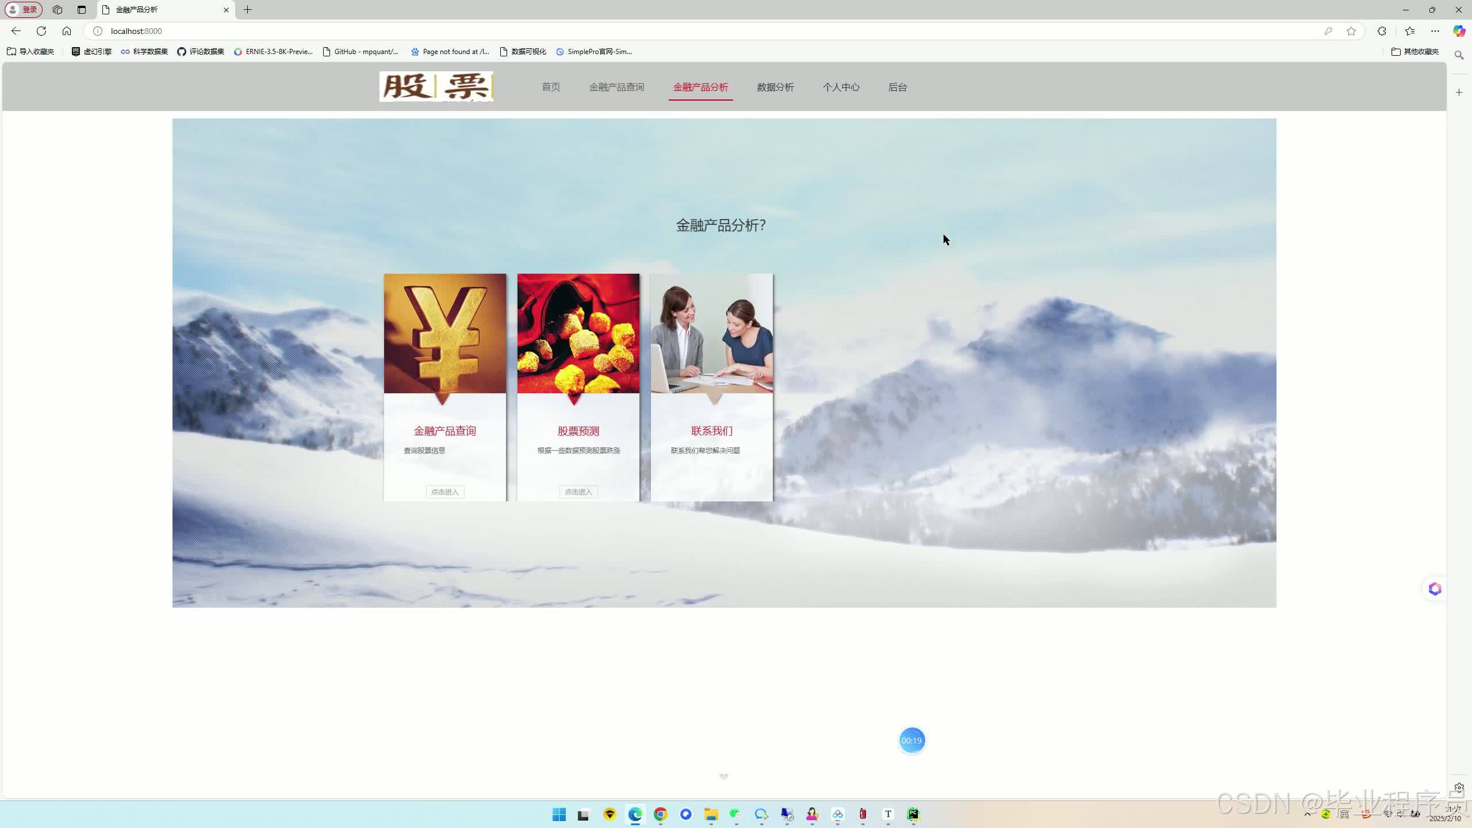Screen dimensions: 1472x828
Task: Open GitHub - mpquant bookmark
Action: (x=361, y=52)
